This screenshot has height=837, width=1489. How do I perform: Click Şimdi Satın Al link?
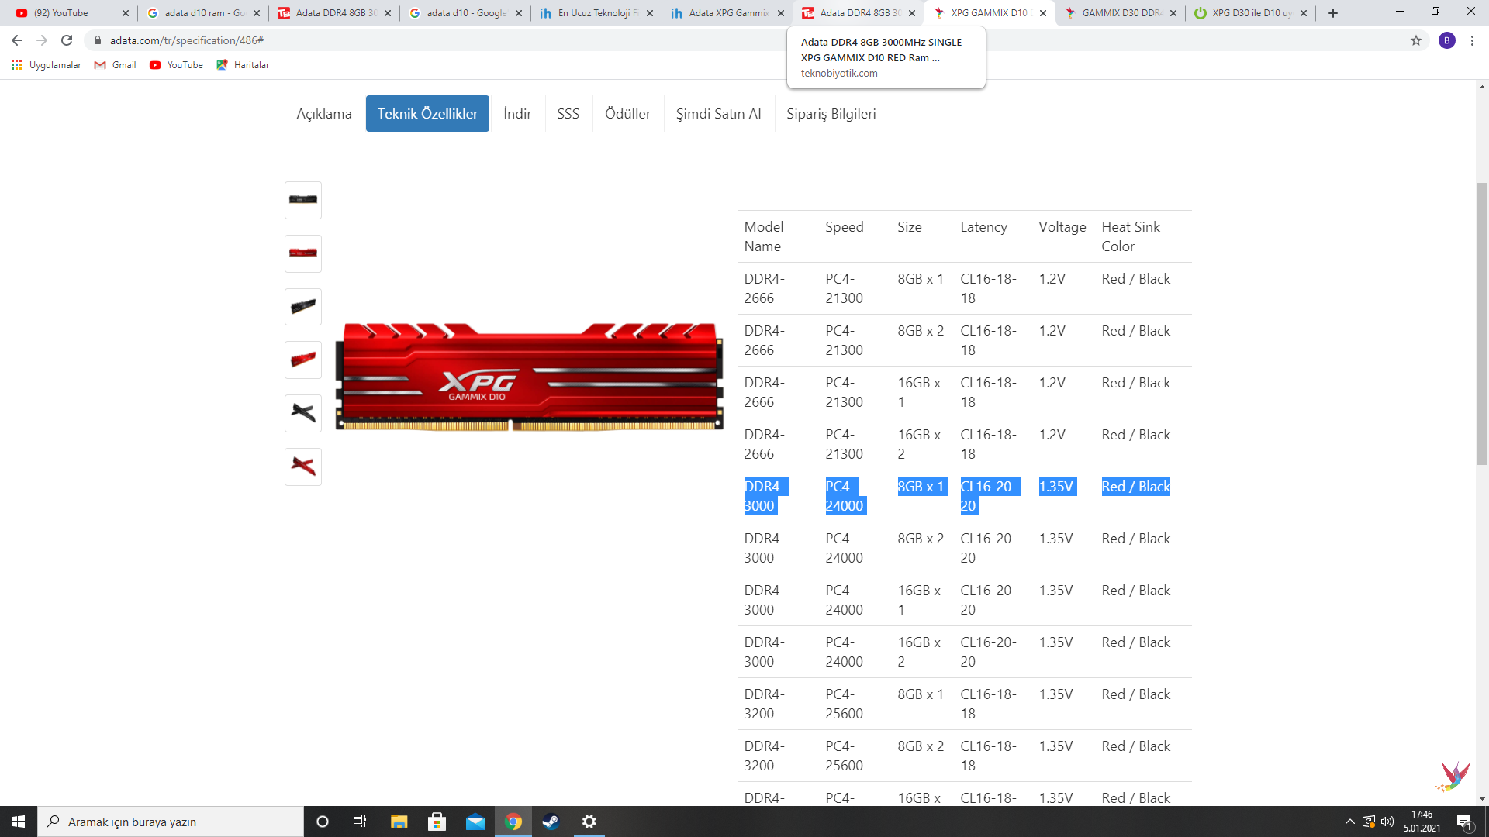pyautogui.click(x=718, y=114)
